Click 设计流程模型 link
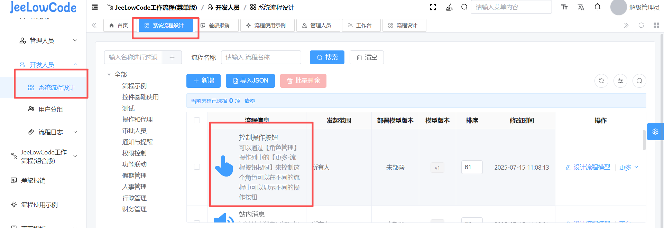 (588, 168)
